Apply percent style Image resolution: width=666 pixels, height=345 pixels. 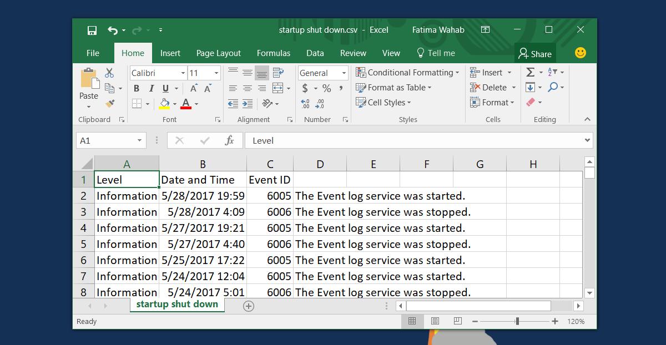coord(326,88)
